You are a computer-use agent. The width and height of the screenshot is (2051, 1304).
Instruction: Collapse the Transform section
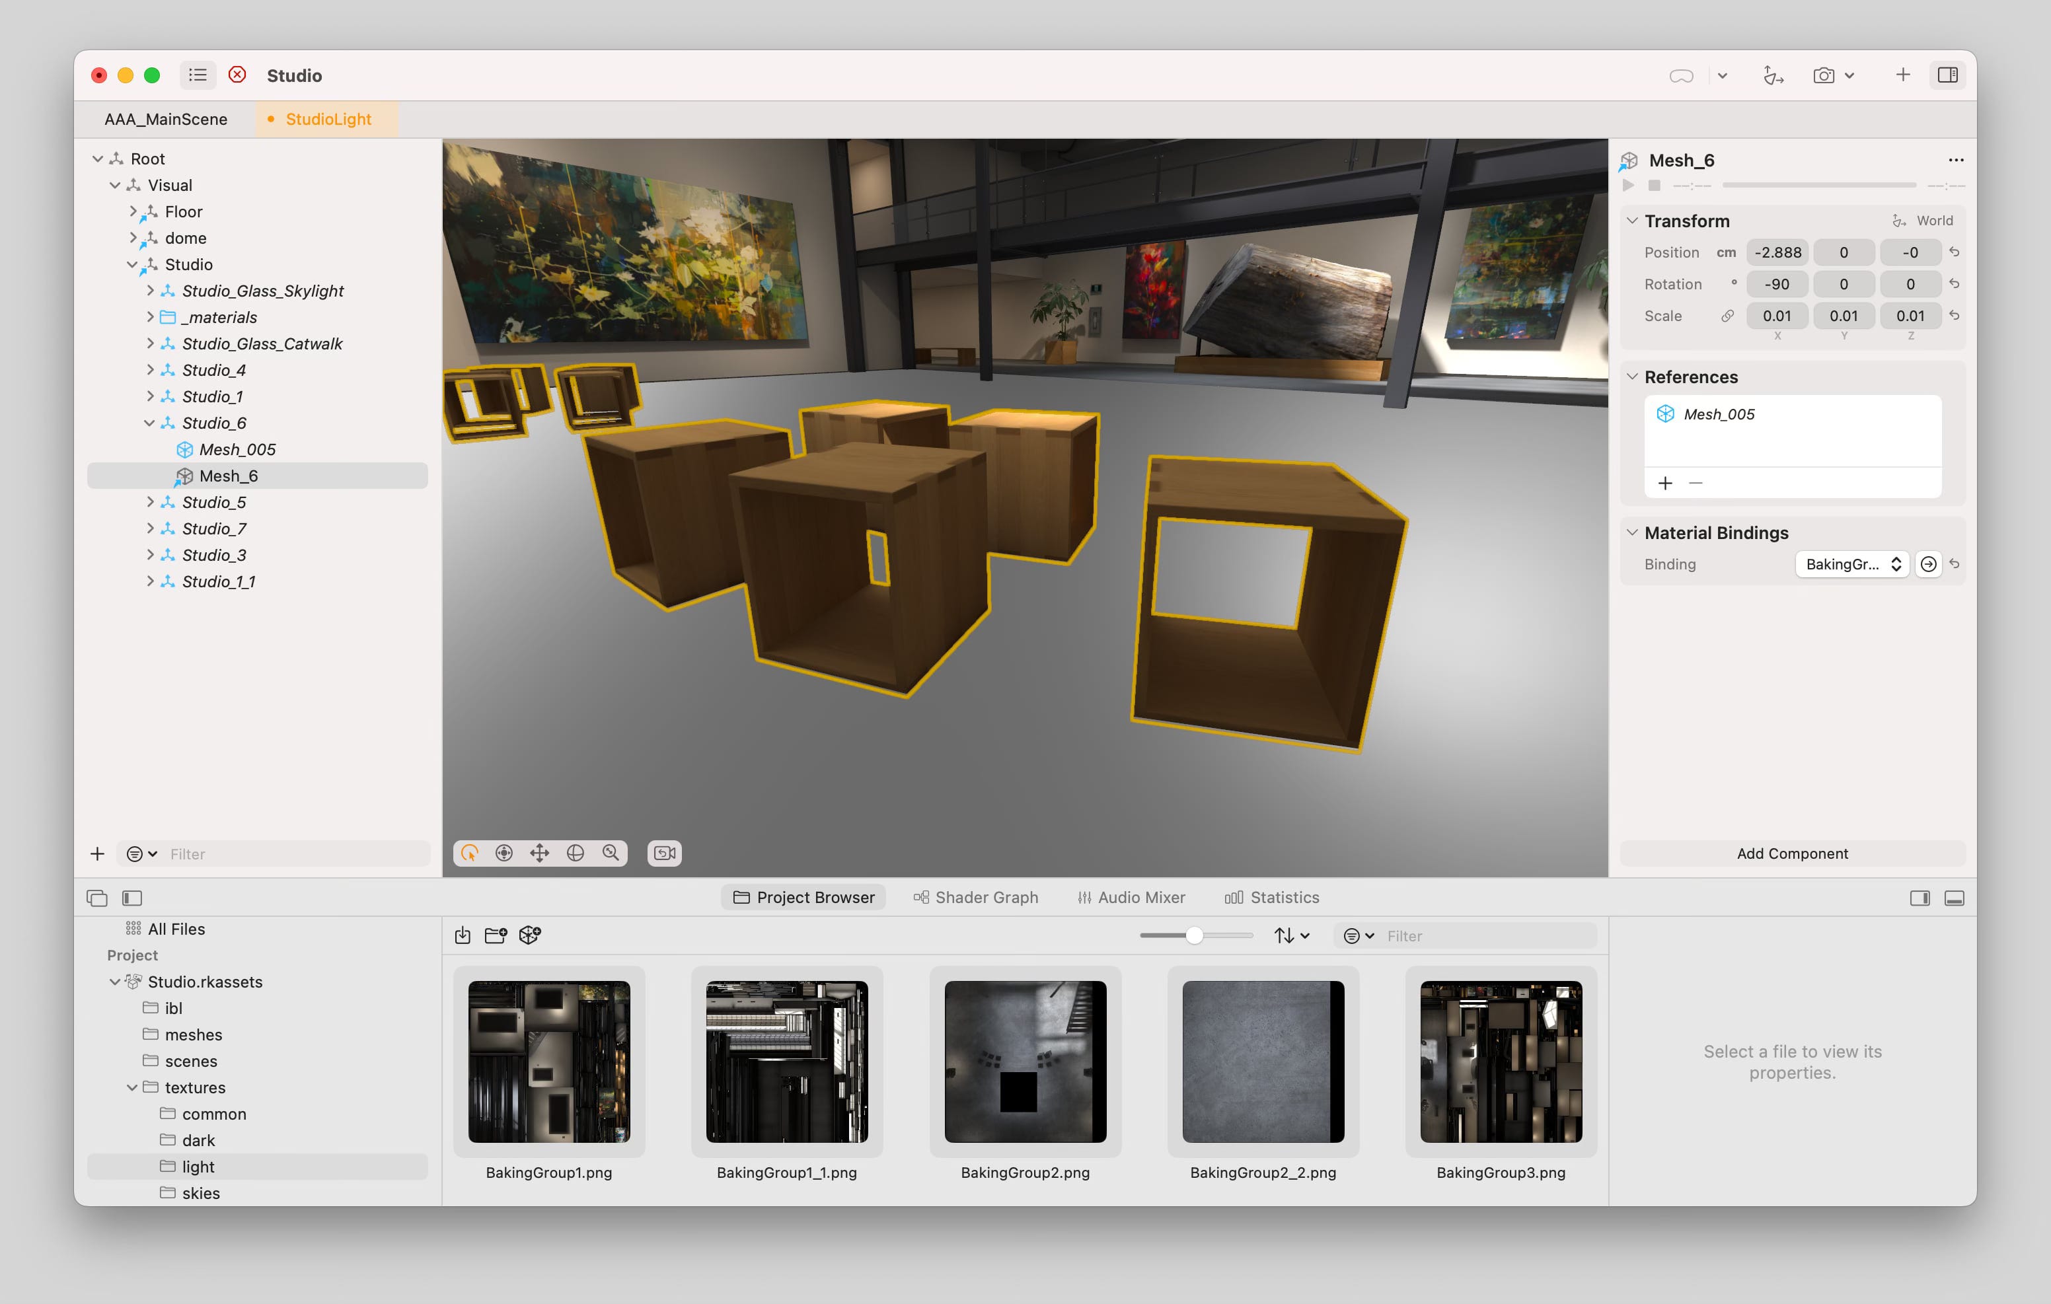tap(1632, 221)
